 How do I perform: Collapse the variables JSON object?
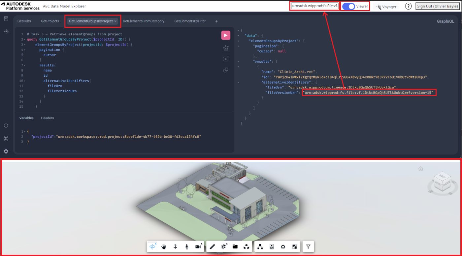coord(25,131)
